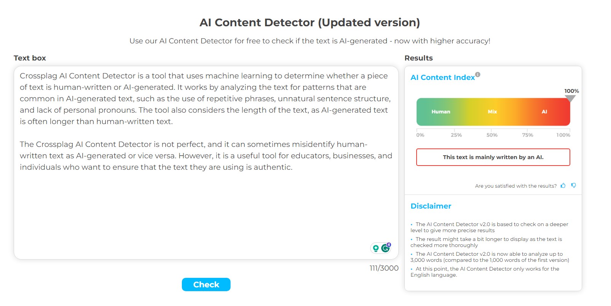The height and width of the screenshot is (306, 611).
Task: Click the thumbs up satisfied icon
Action: click(x=563, y=185)
